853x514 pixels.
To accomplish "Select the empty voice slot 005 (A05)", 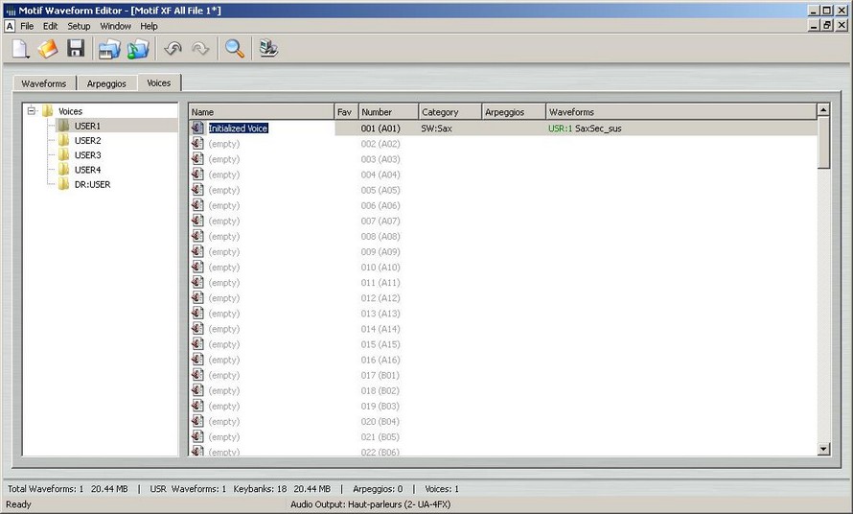I will [x=223, y=190].
